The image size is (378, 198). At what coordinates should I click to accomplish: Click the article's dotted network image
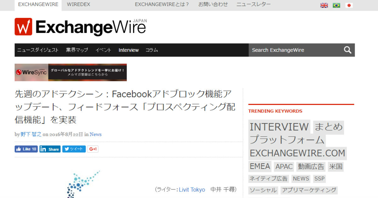pyautogui.click(x=83, y=184)
